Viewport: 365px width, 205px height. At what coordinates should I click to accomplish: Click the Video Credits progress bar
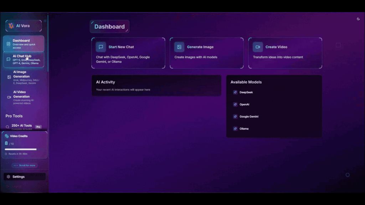point(21,149)
